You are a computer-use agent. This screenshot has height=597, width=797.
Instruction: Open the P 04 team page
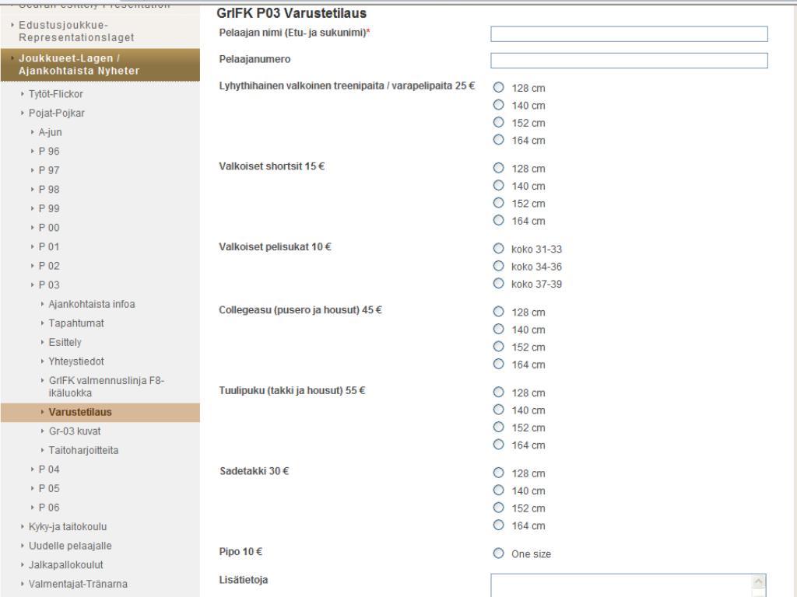49,470
